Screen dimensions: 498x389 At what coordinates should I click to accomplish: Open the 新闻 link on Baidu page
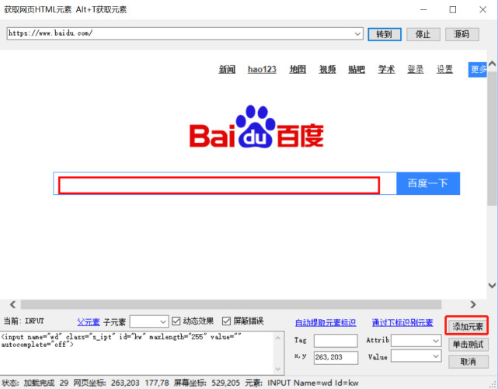pyautogui.click(x=227, y=69)
